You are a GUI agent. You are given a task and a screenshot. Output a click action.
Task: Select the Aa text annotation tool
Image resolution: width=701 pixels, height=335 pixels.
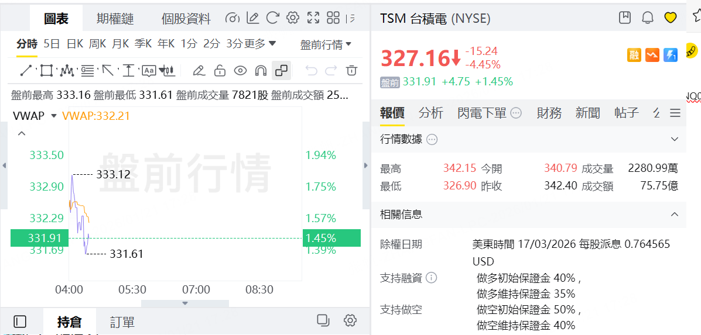tap(149, 71)
